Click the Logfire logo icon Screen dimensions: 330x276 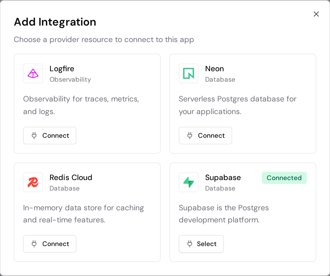pos(33,73)
